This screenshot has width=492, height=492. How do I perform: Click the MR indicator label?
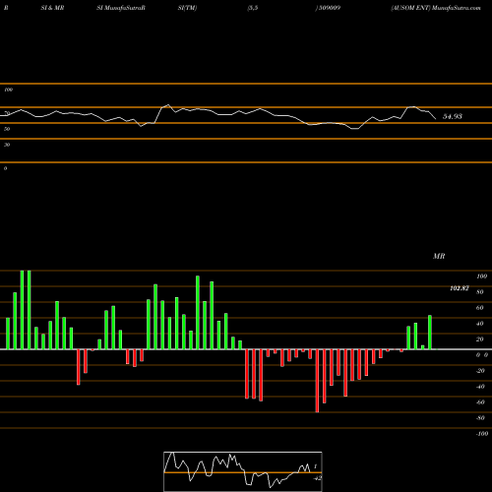439,256
